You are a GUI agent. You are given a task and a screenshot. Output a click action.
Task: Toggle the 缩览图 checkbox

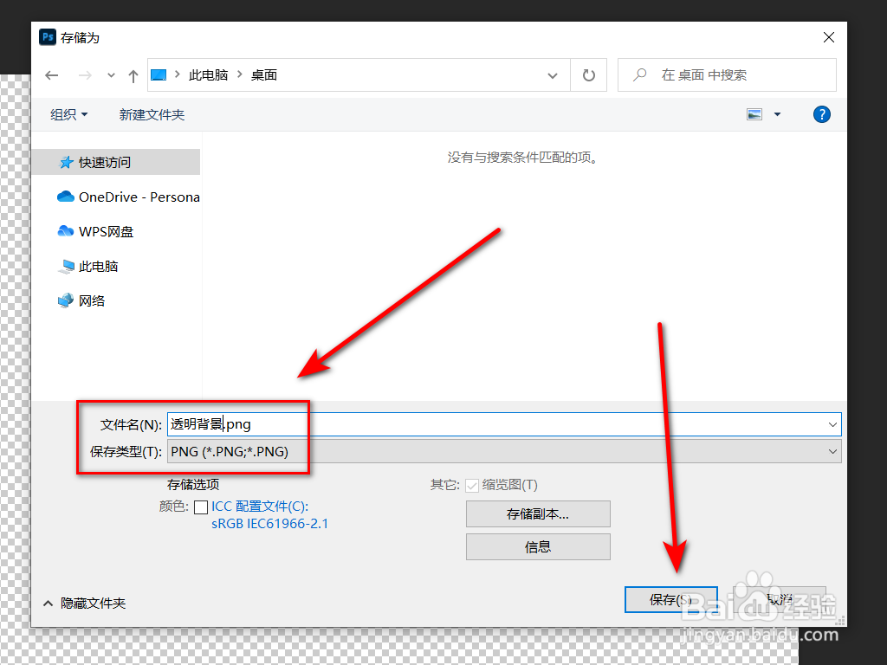[x=472, y=486]
